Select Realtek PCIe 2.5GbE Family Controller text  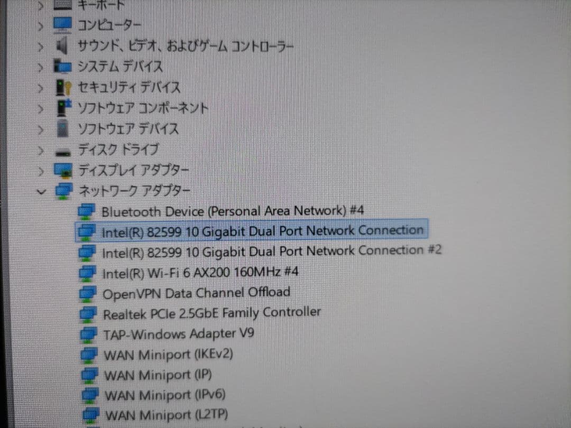212,313
